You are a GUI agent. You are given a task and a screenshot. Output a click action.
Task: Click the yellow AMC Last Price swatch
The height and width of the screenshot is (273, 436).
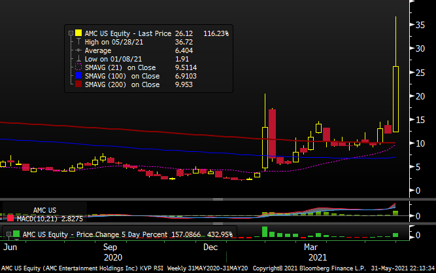tap(78, 33)
